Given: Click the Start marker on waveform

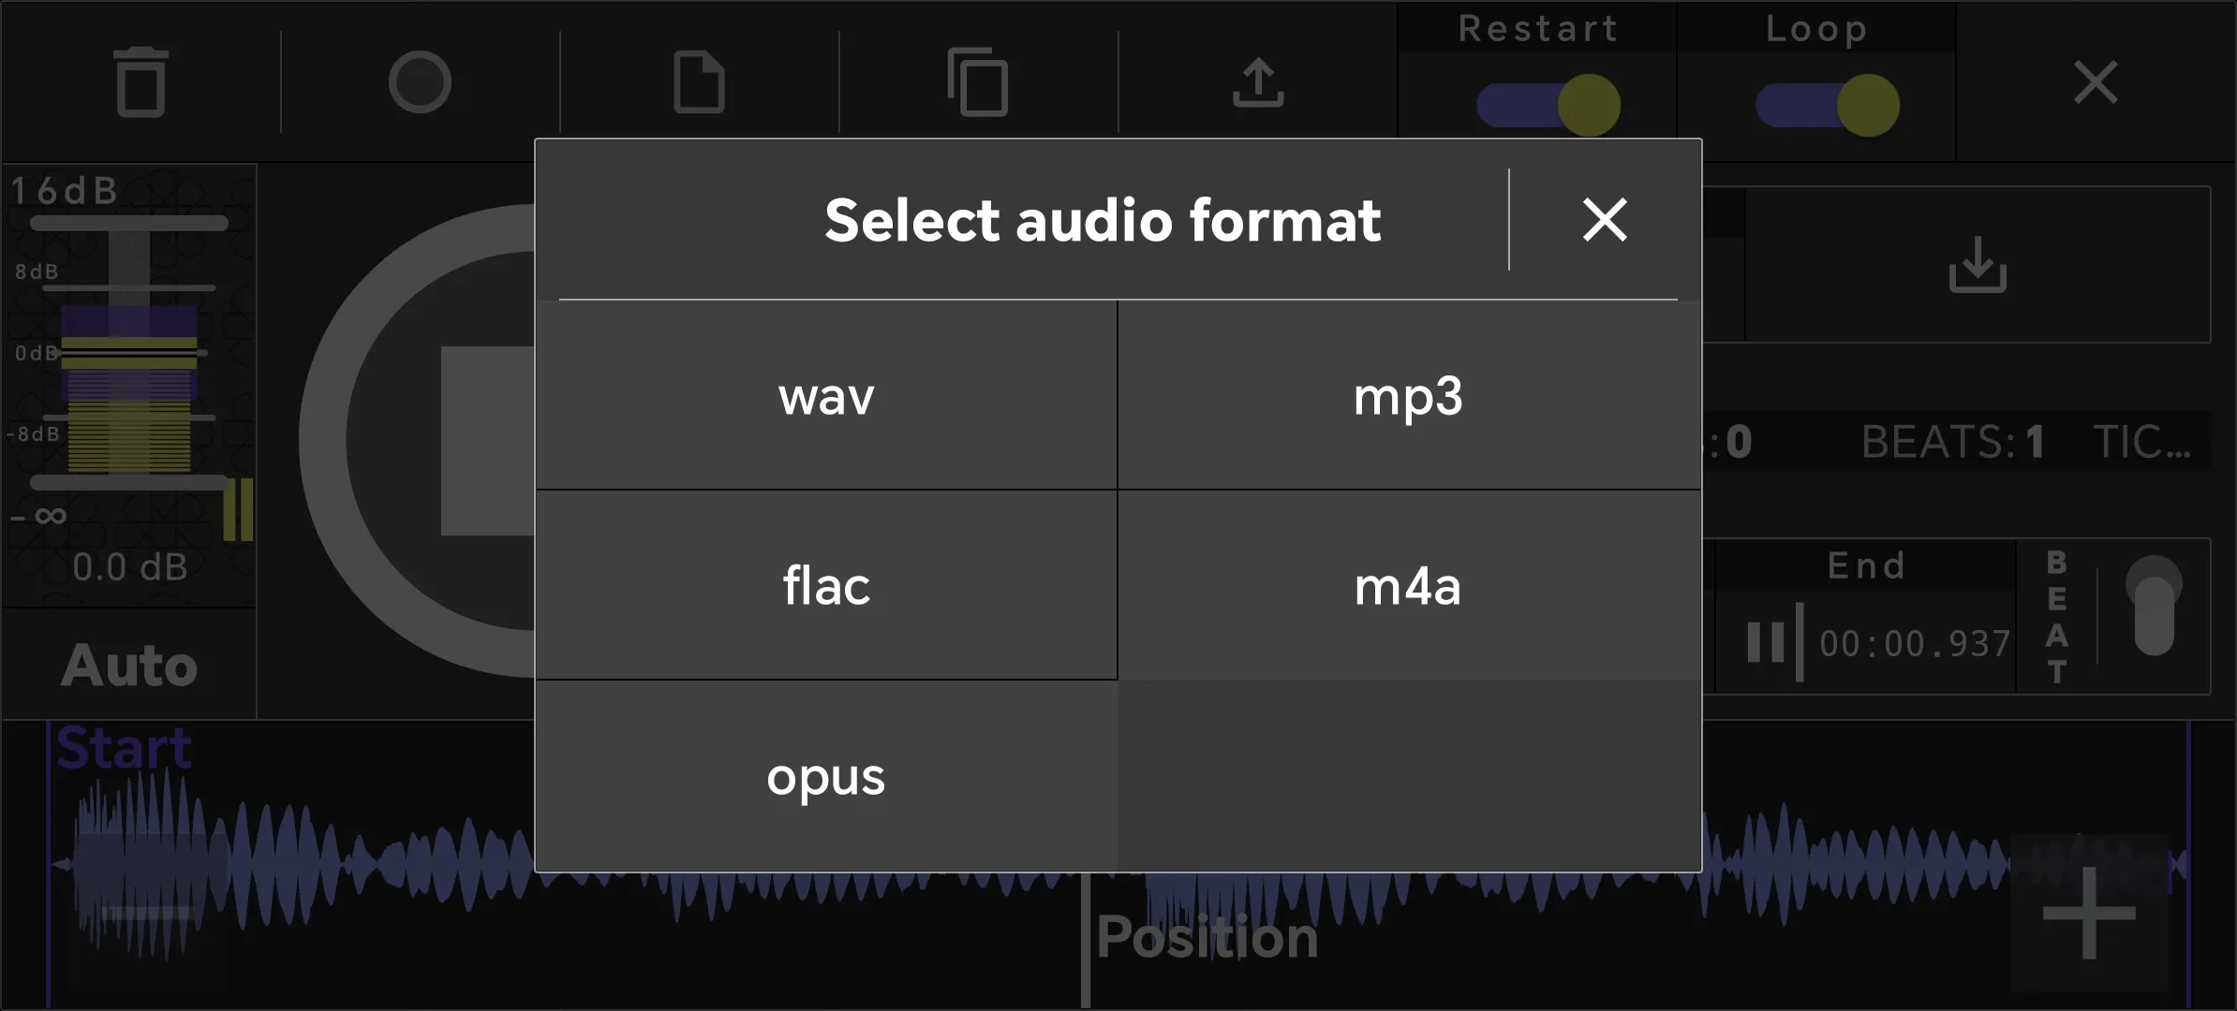Looking at the screenshot, I should 124,748.
